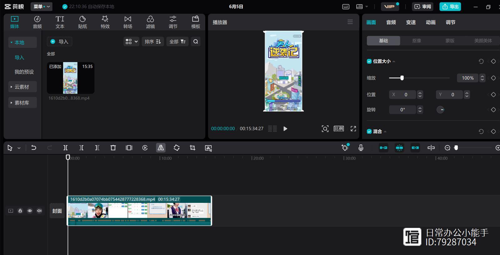Toggle main track magnet snapping
Viewport: 500px width, 255px height.
tap(383, 148)
